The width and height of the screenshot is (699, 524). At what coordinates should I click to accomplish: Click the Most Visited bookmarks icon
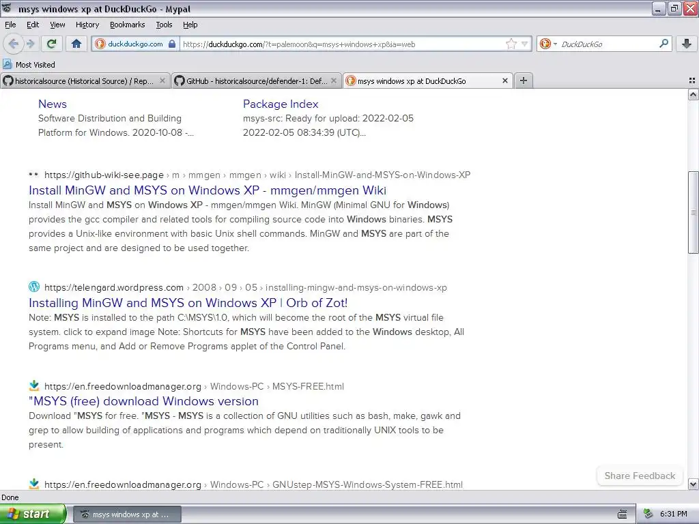coord(7,64)
